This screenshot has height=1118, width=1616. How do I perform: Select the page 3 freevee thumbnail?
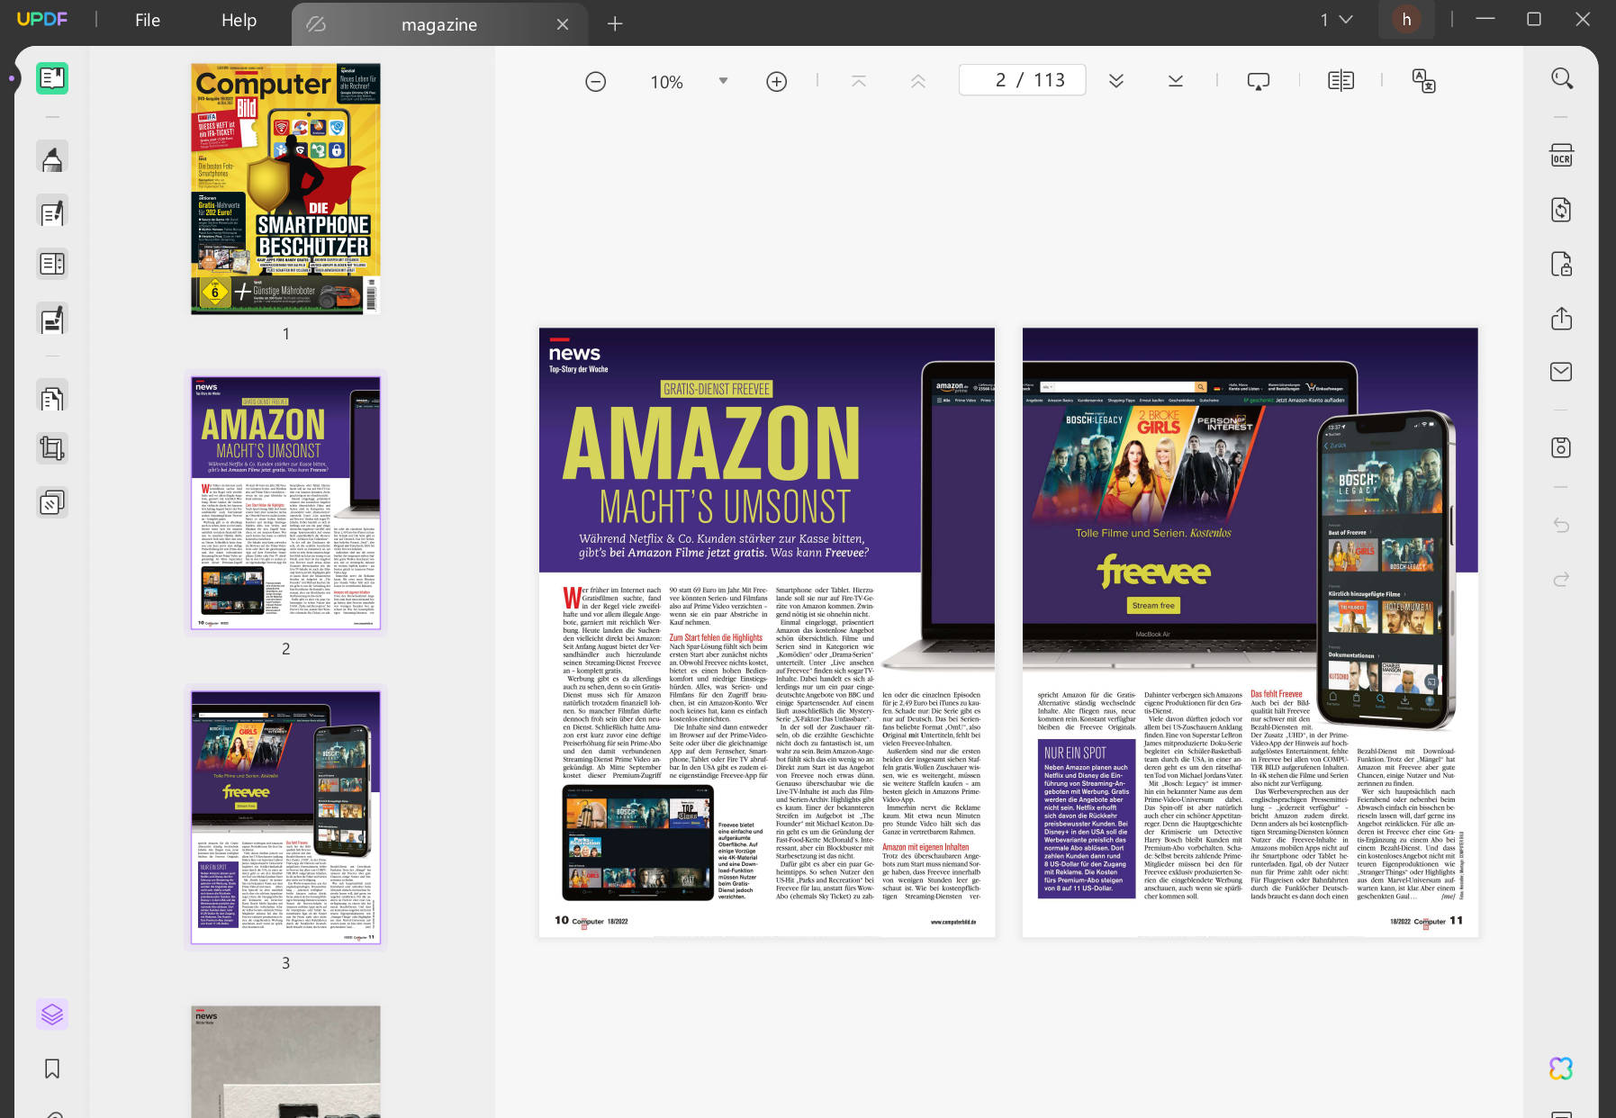point(285,817)
